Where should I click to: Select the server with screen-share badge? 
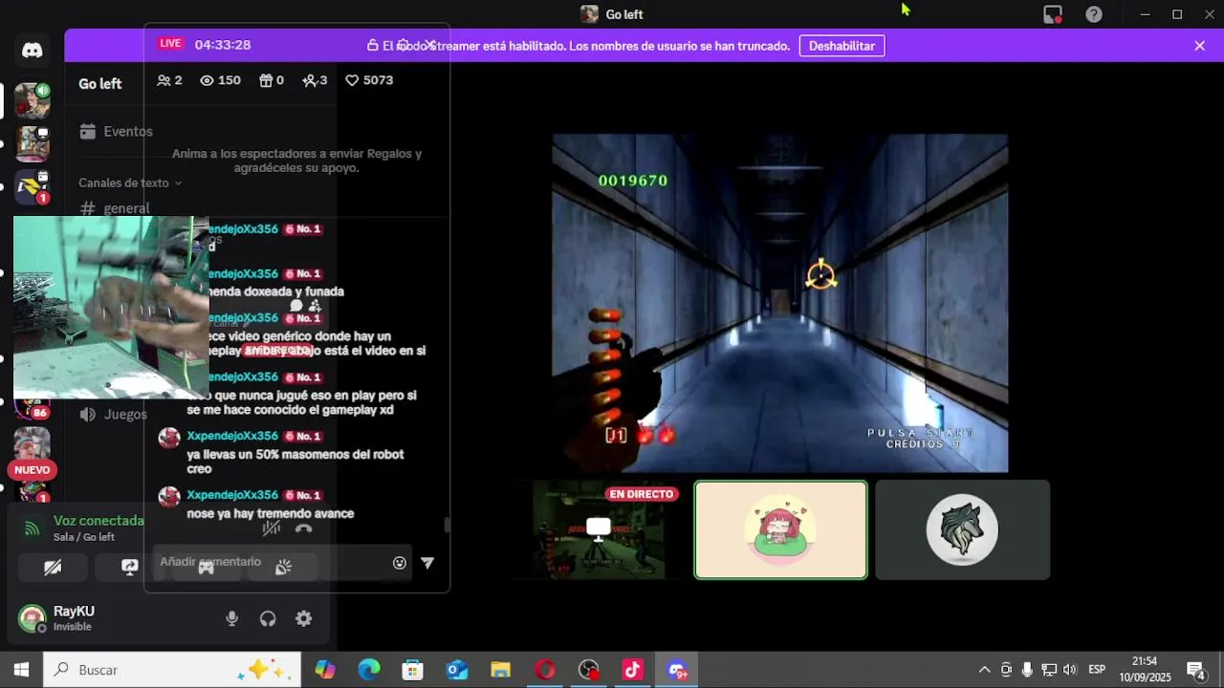(32, 144)
